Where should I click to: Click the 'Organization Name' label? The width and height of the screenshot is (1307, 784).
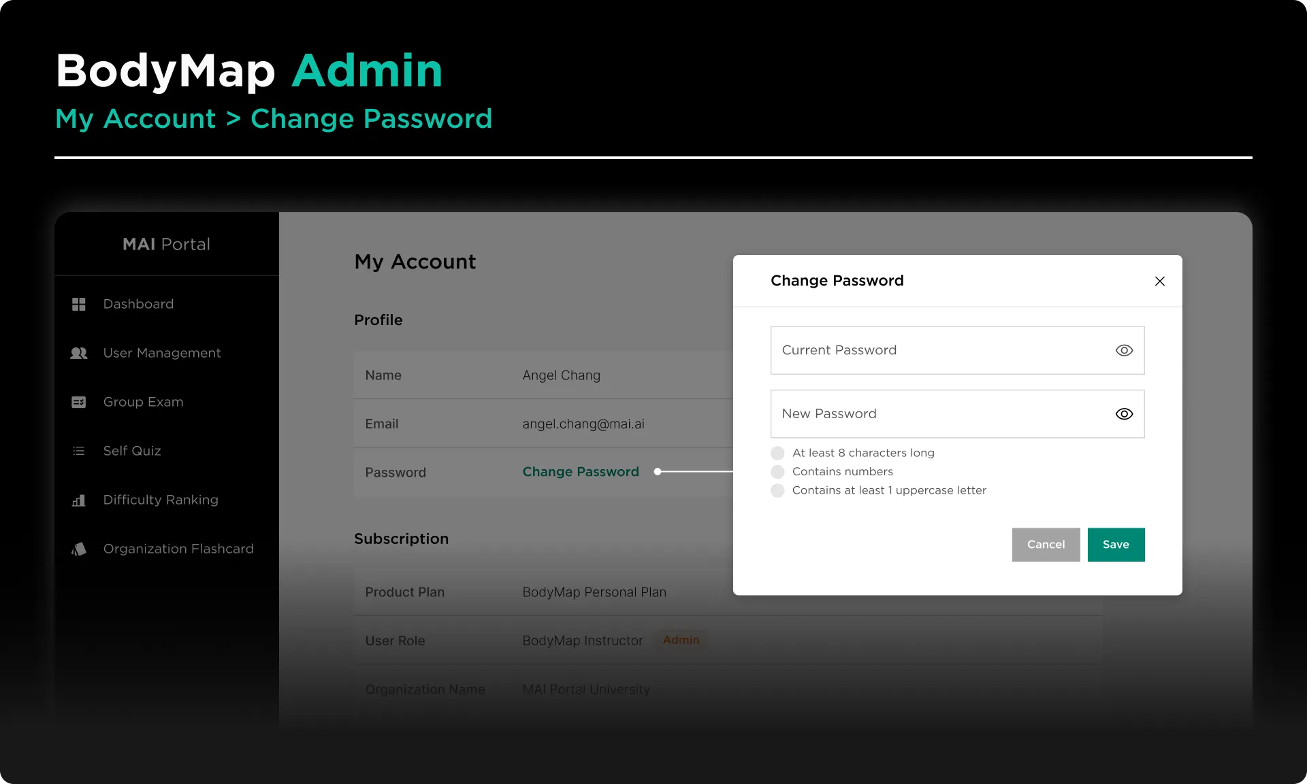[x=425, y=689]
